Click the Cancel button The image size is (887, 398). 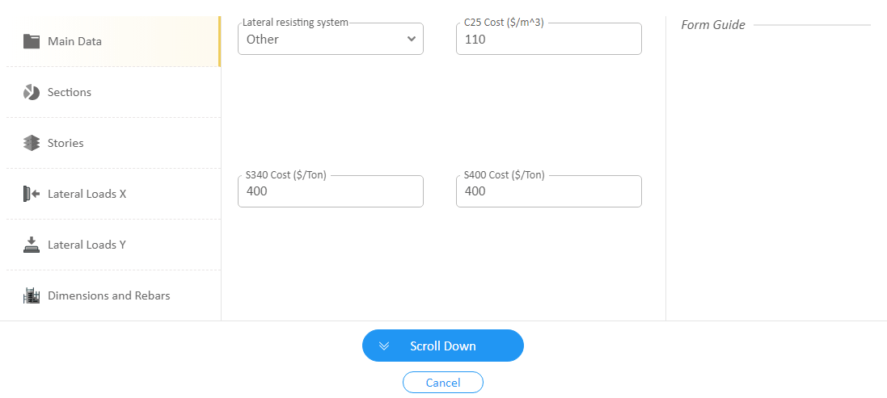pyautogui.click(x=443, y=382)
